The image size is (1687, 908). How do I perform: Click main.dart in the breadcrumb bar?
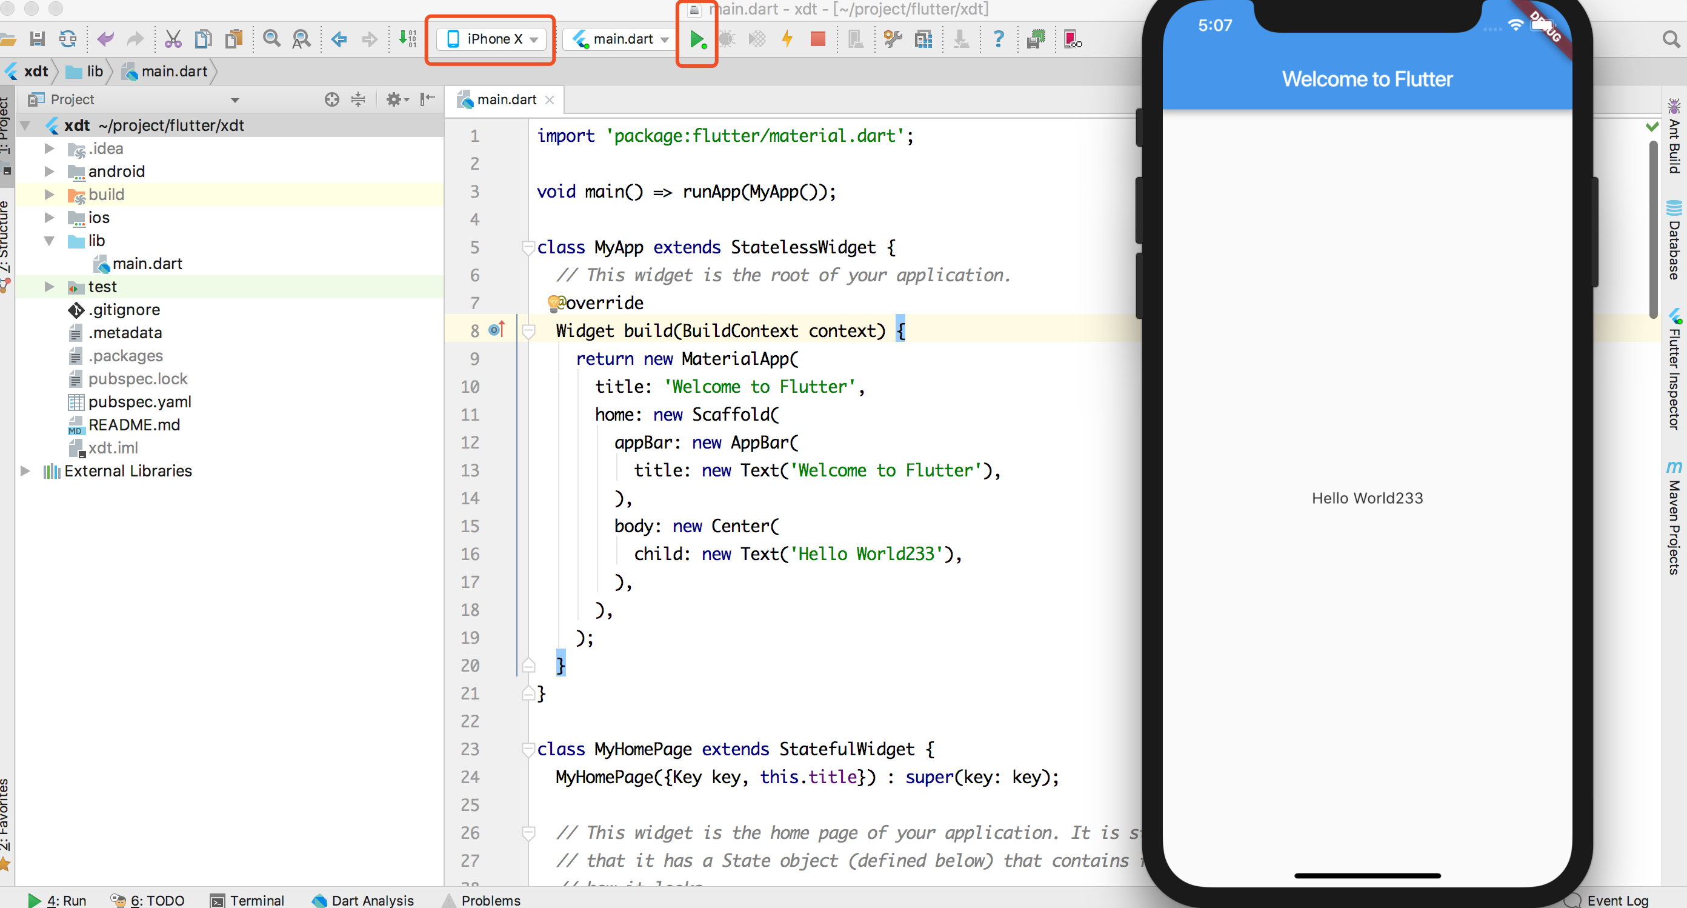click(165, 72)
